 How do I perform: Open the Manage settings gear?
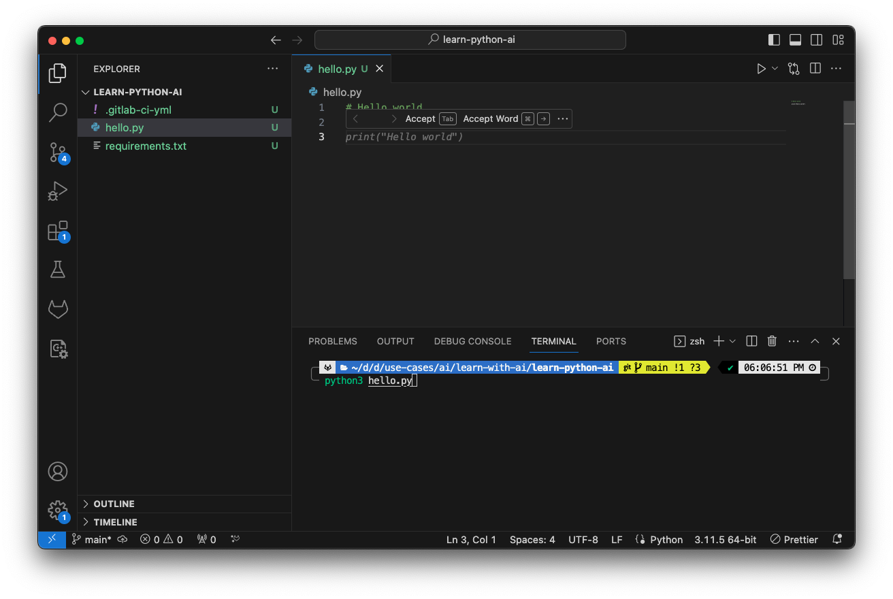(x=58, y=510)
